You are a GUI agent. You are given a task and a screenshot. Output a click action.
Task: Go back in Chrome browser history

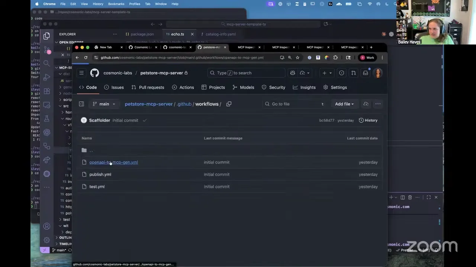click(x=77, y=57)
